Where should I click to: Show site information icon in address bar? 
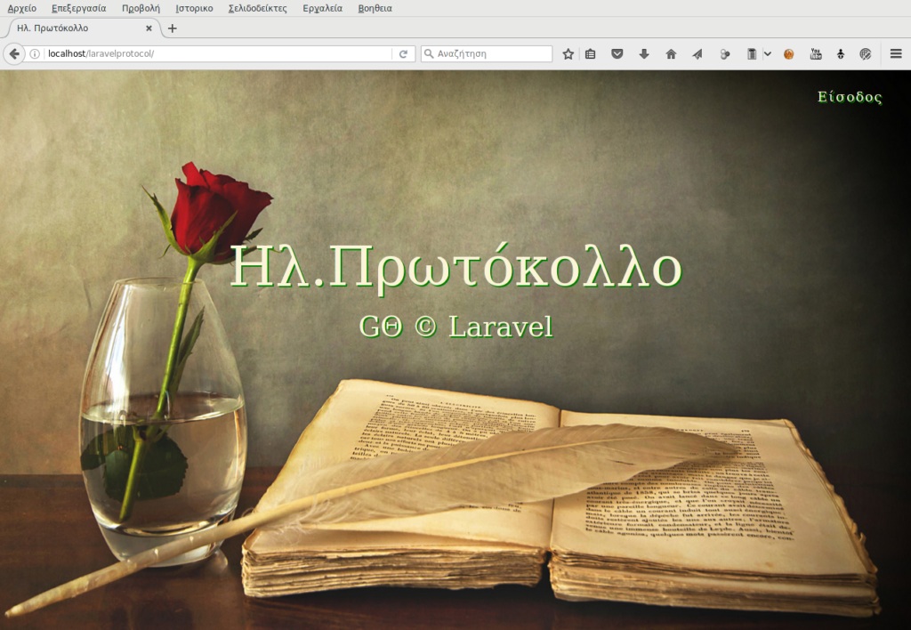tap(35, 54)
